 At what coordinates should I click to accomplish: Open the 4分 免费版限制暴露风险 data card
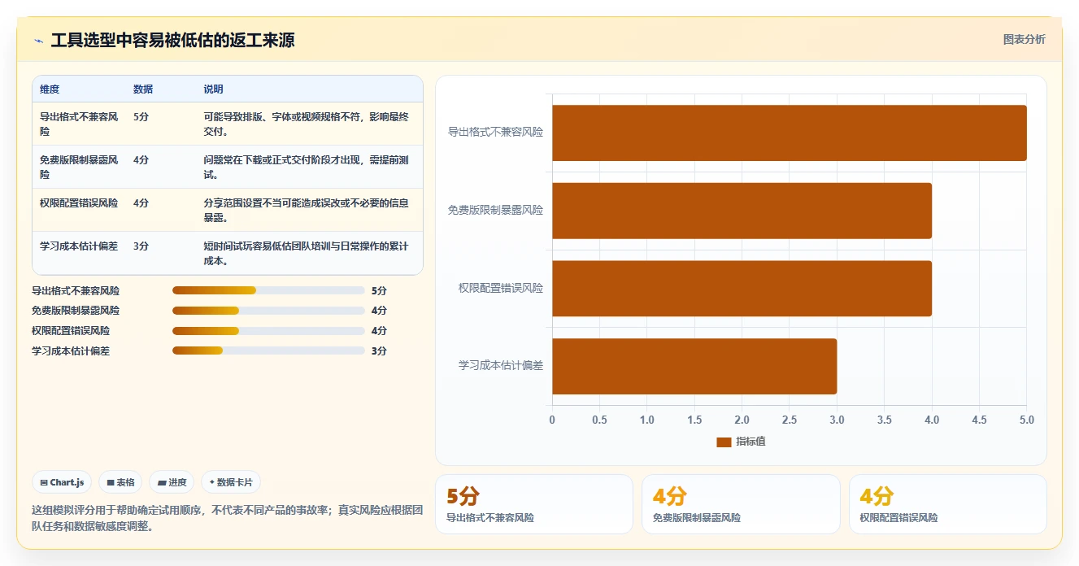(741, 504)
